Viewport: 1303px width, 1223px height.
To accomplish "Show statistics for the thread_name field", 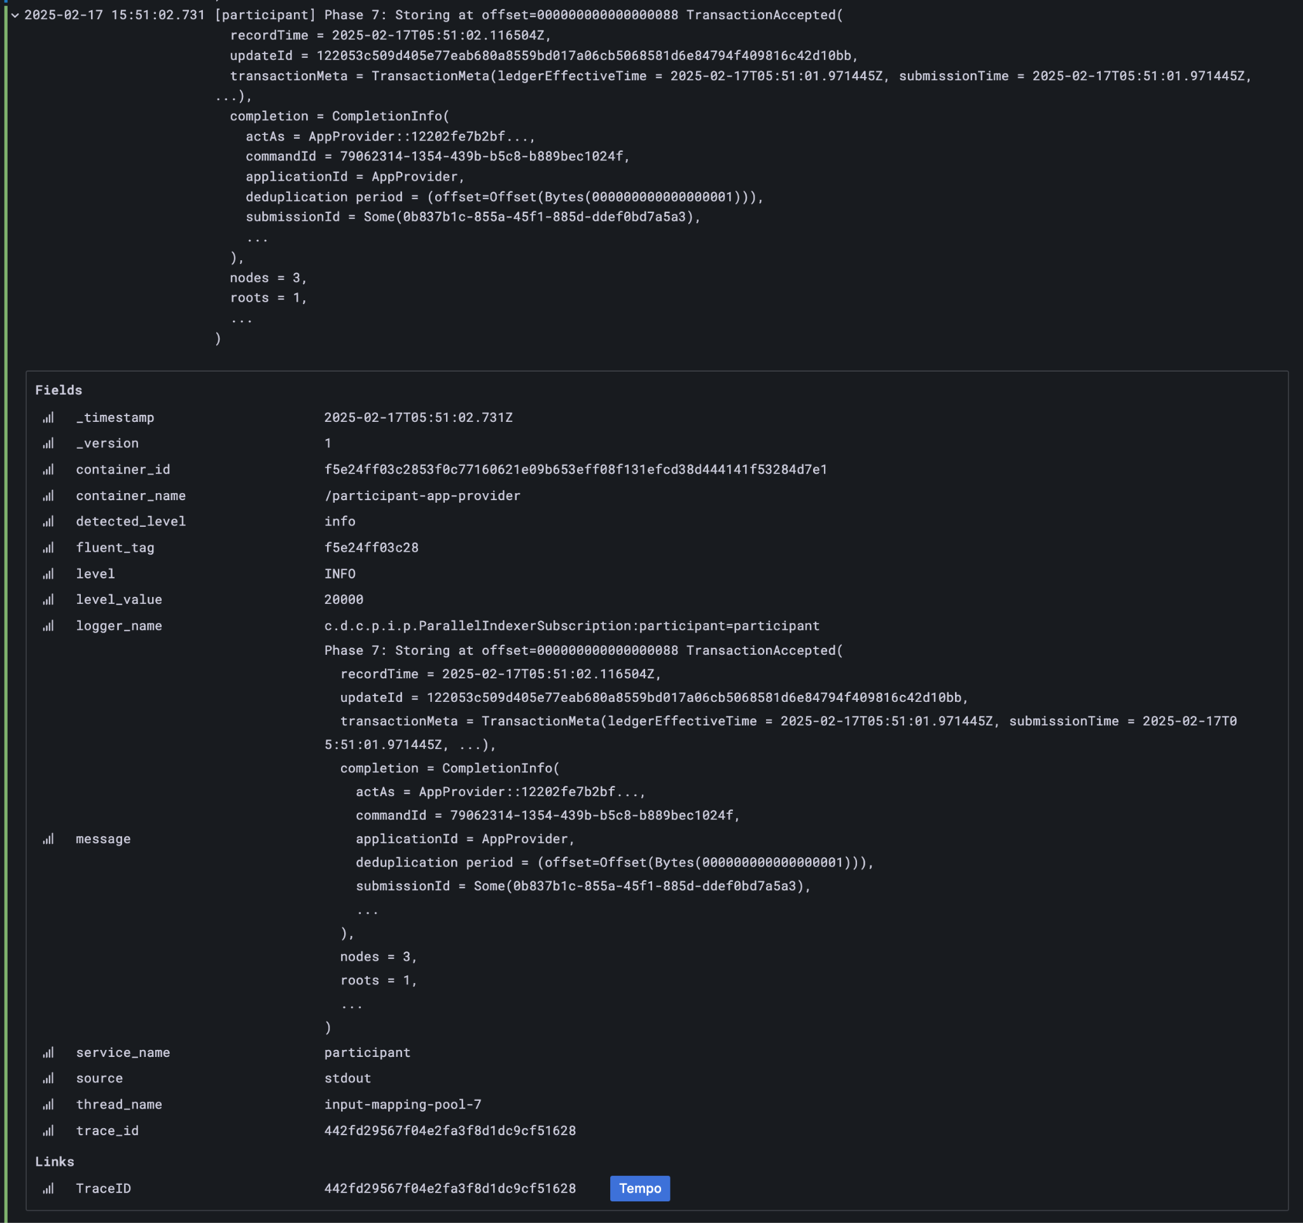I will 48,1105.
